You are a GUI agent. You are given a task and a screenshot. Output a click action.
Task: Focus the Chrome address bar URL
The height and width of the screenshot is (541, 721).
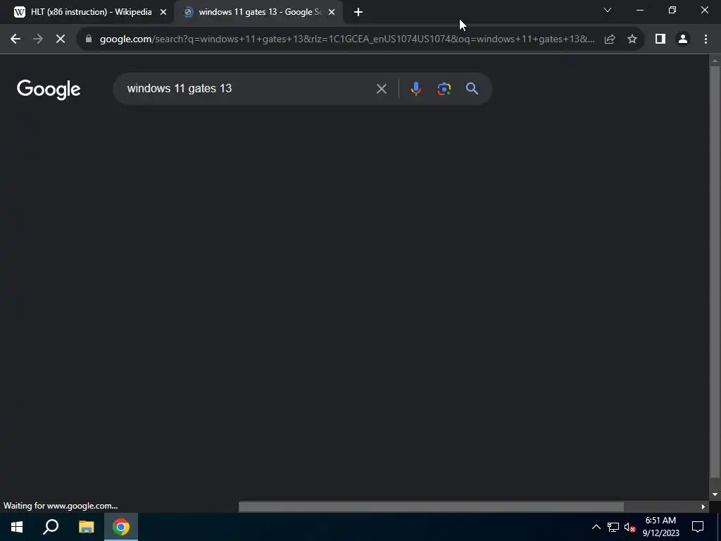click(x=347, y=39)
